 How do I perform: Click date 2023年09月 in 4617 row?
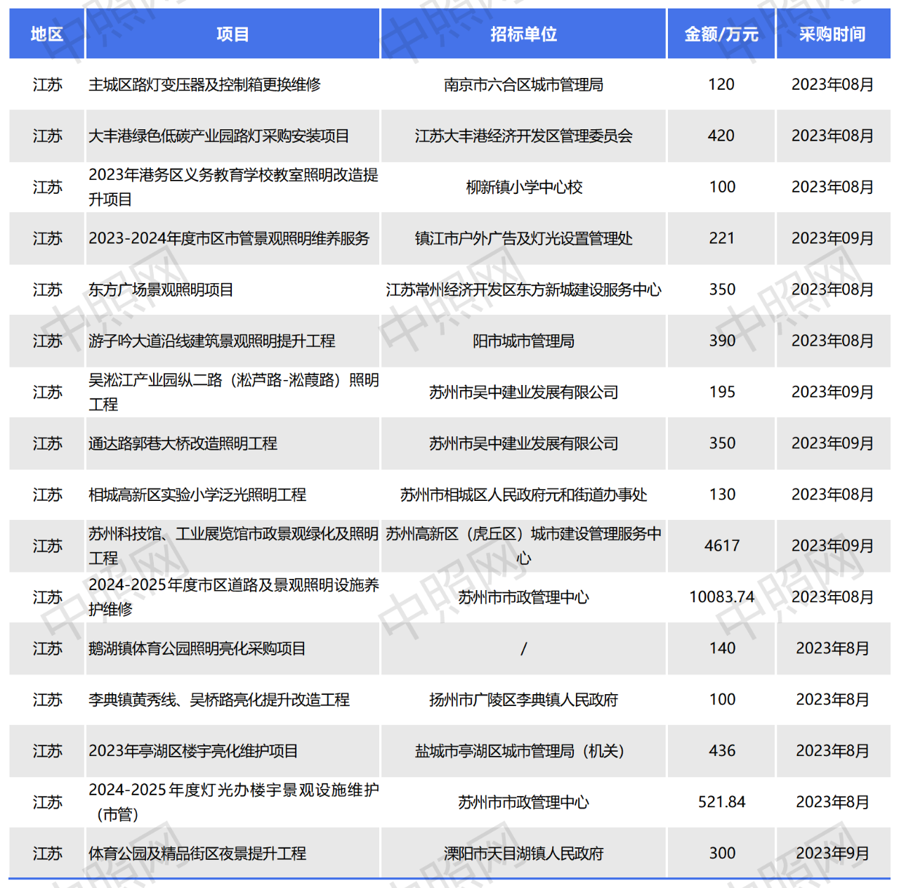click(832, 546)
